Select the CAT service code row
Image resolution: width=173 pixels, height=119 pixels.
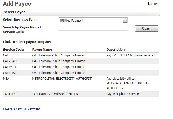81,55
